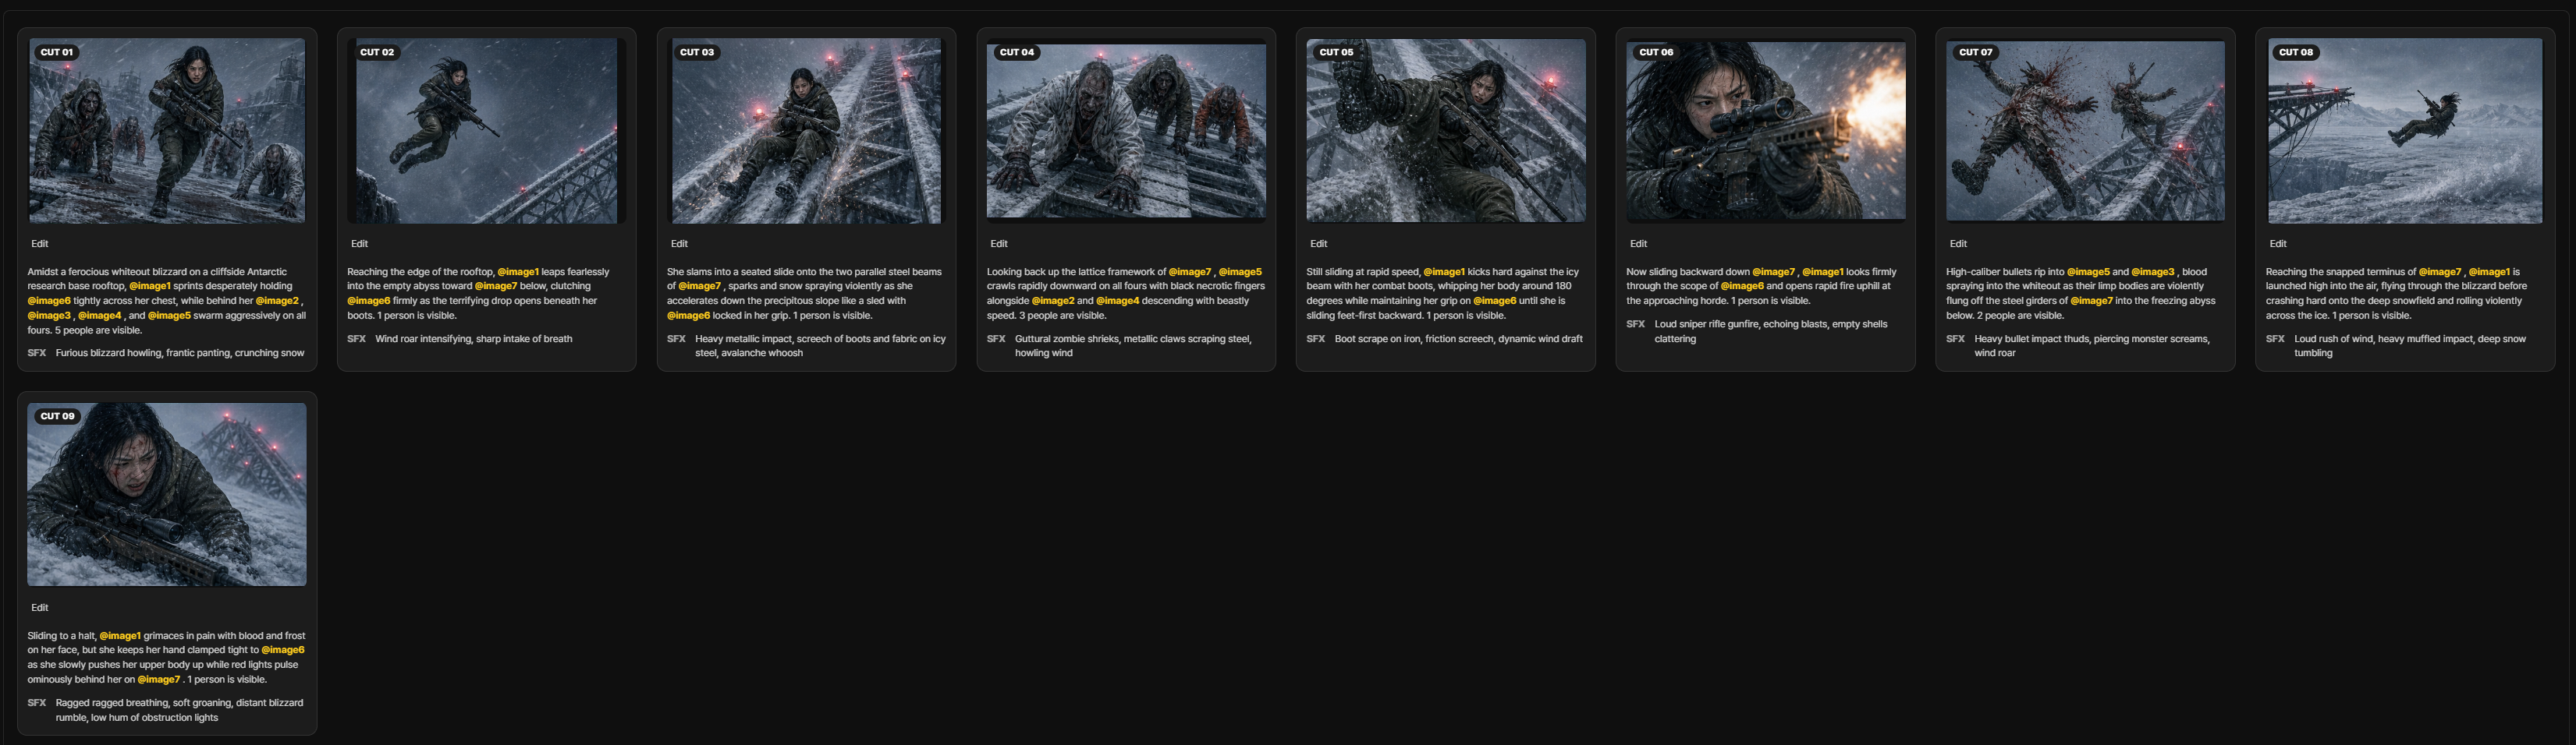View the CUT 06 sniper gunfire thumbnail
Image resolution: width=2576 pixels, height=745 pixels.
coord(1766,131)
